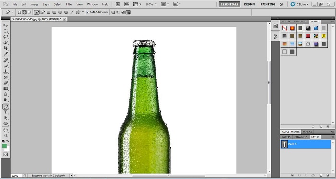This screenshot has width=336, height=179.
Task: Switch to Design workspace
Action: click(x=250, y=4)
